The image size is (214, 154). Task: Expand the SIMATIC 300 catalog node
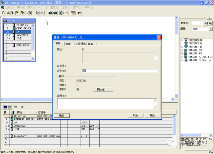[x=182, y=50]
